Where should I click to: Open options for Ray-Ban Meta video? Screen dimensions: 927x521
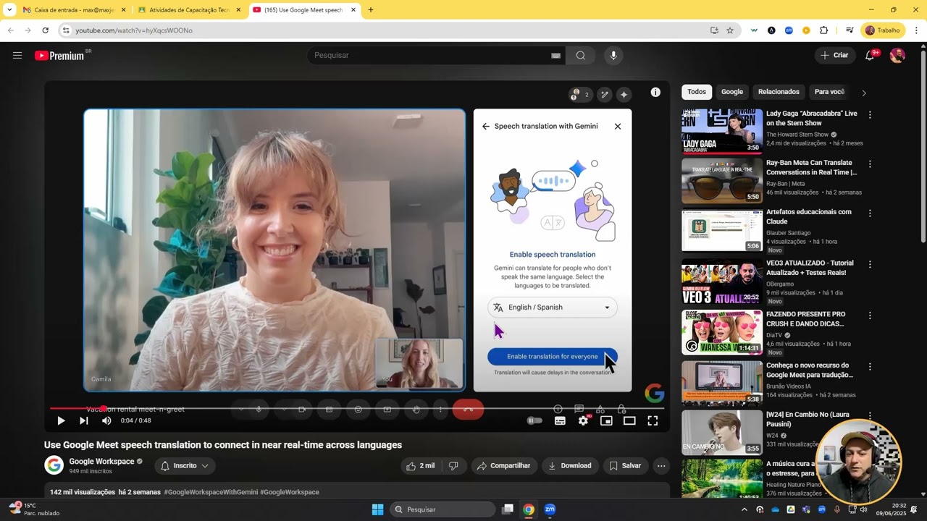pyautogui.click(x=870, y=164)
